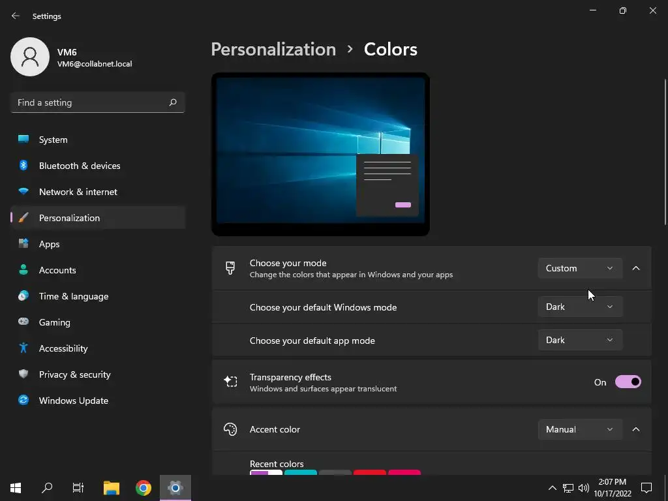Open taskbar Search
This screenshot has width=668, height=501.
[x=47, y=488]
